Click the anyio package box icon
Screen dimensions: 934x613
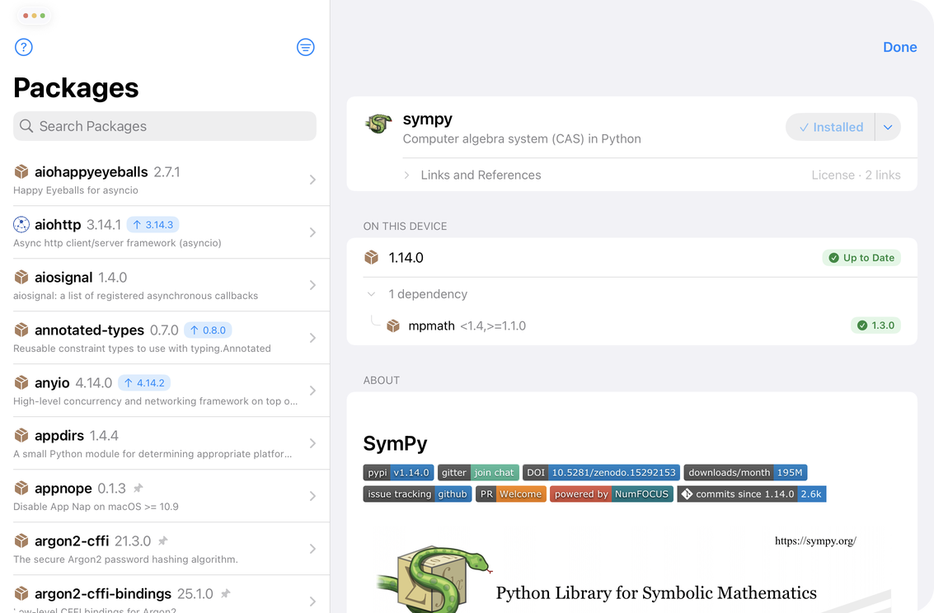point(21,382)
